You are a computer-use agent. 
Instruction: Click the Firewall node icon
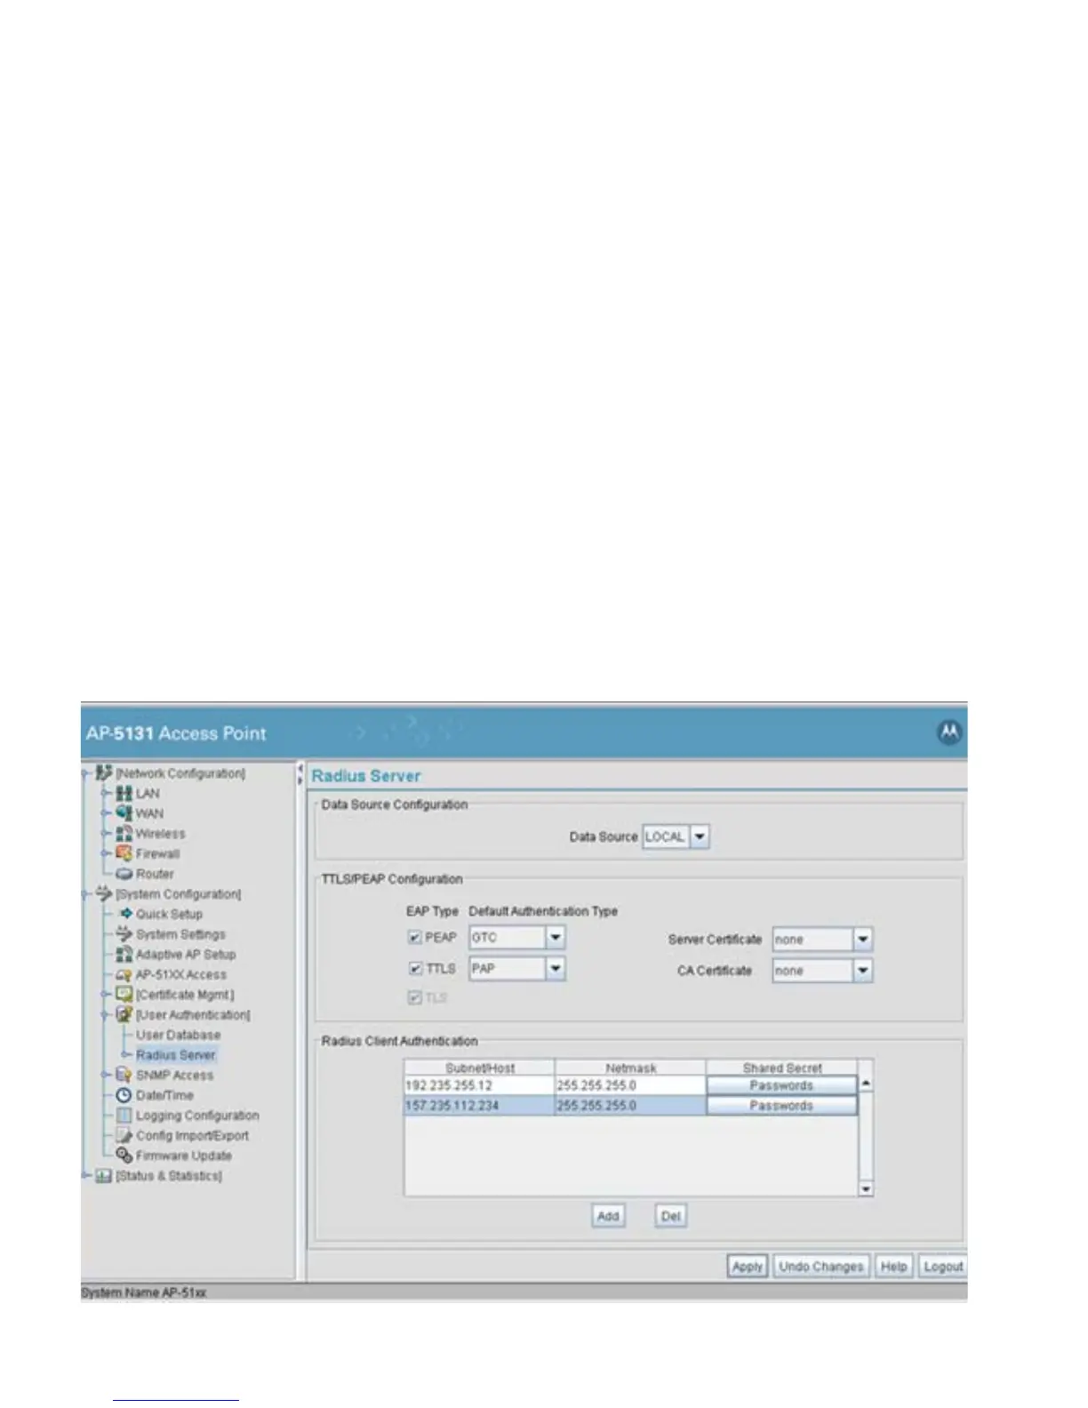tap(124, 853)
